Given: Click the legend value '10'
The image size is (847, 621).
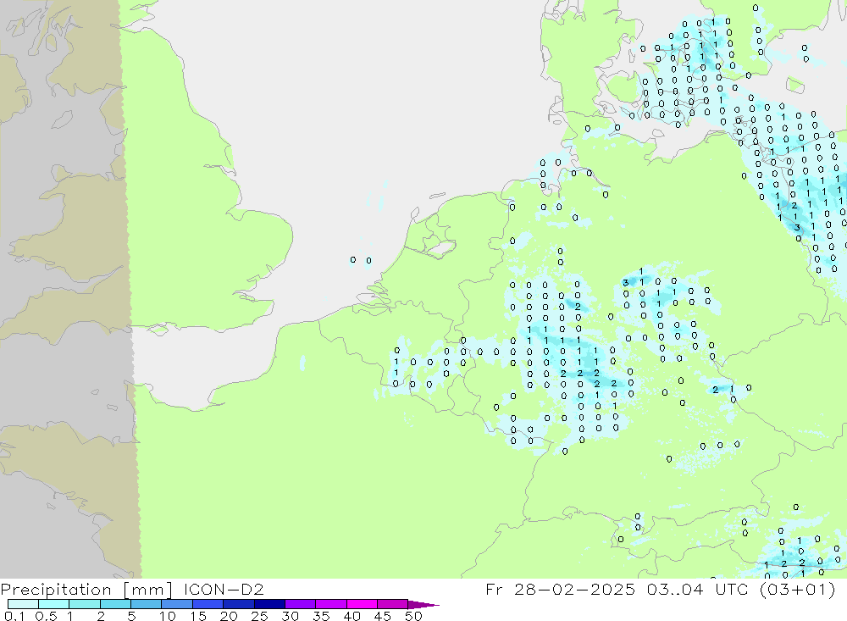Looking at the screenshot, I should point(167,616).
